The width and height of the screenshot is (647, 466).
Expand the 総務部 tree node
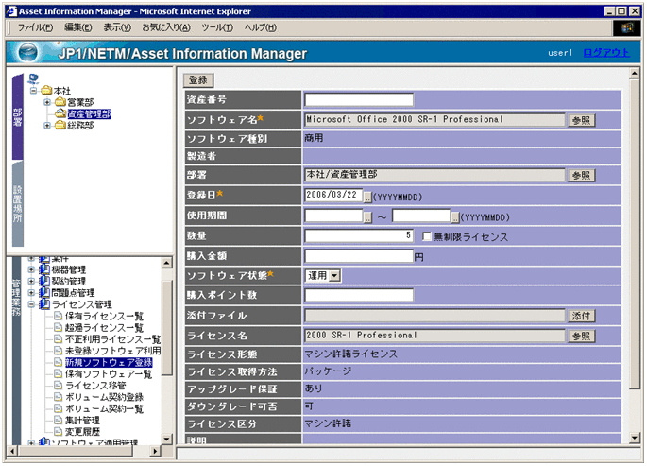click(x=46, y=126)
